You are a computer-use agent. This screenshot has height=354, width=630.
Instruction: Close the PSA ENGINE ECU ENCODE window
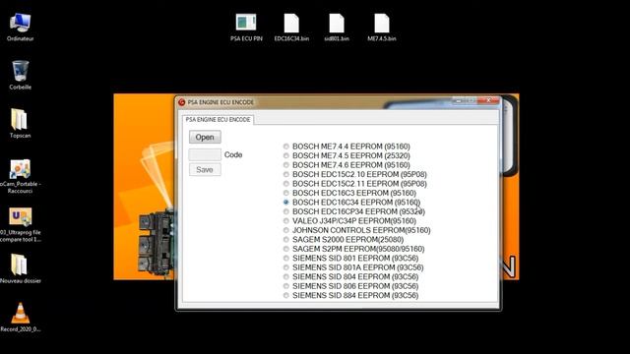(488, 100)
